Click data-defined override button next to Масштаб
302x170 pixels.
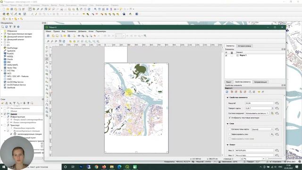277,103
